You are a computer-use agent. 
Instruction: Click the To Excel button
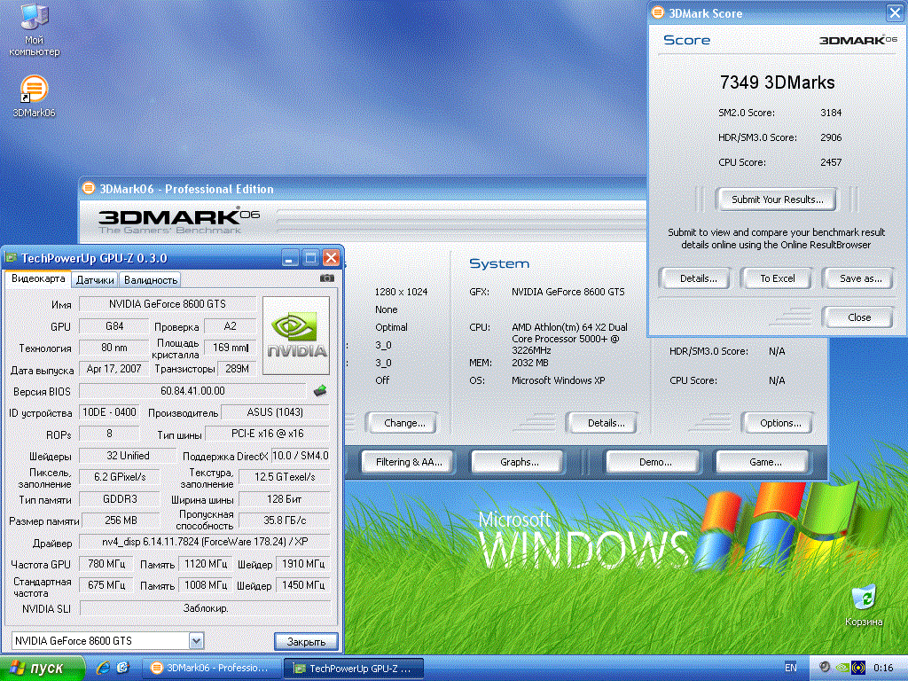[777, 278]
